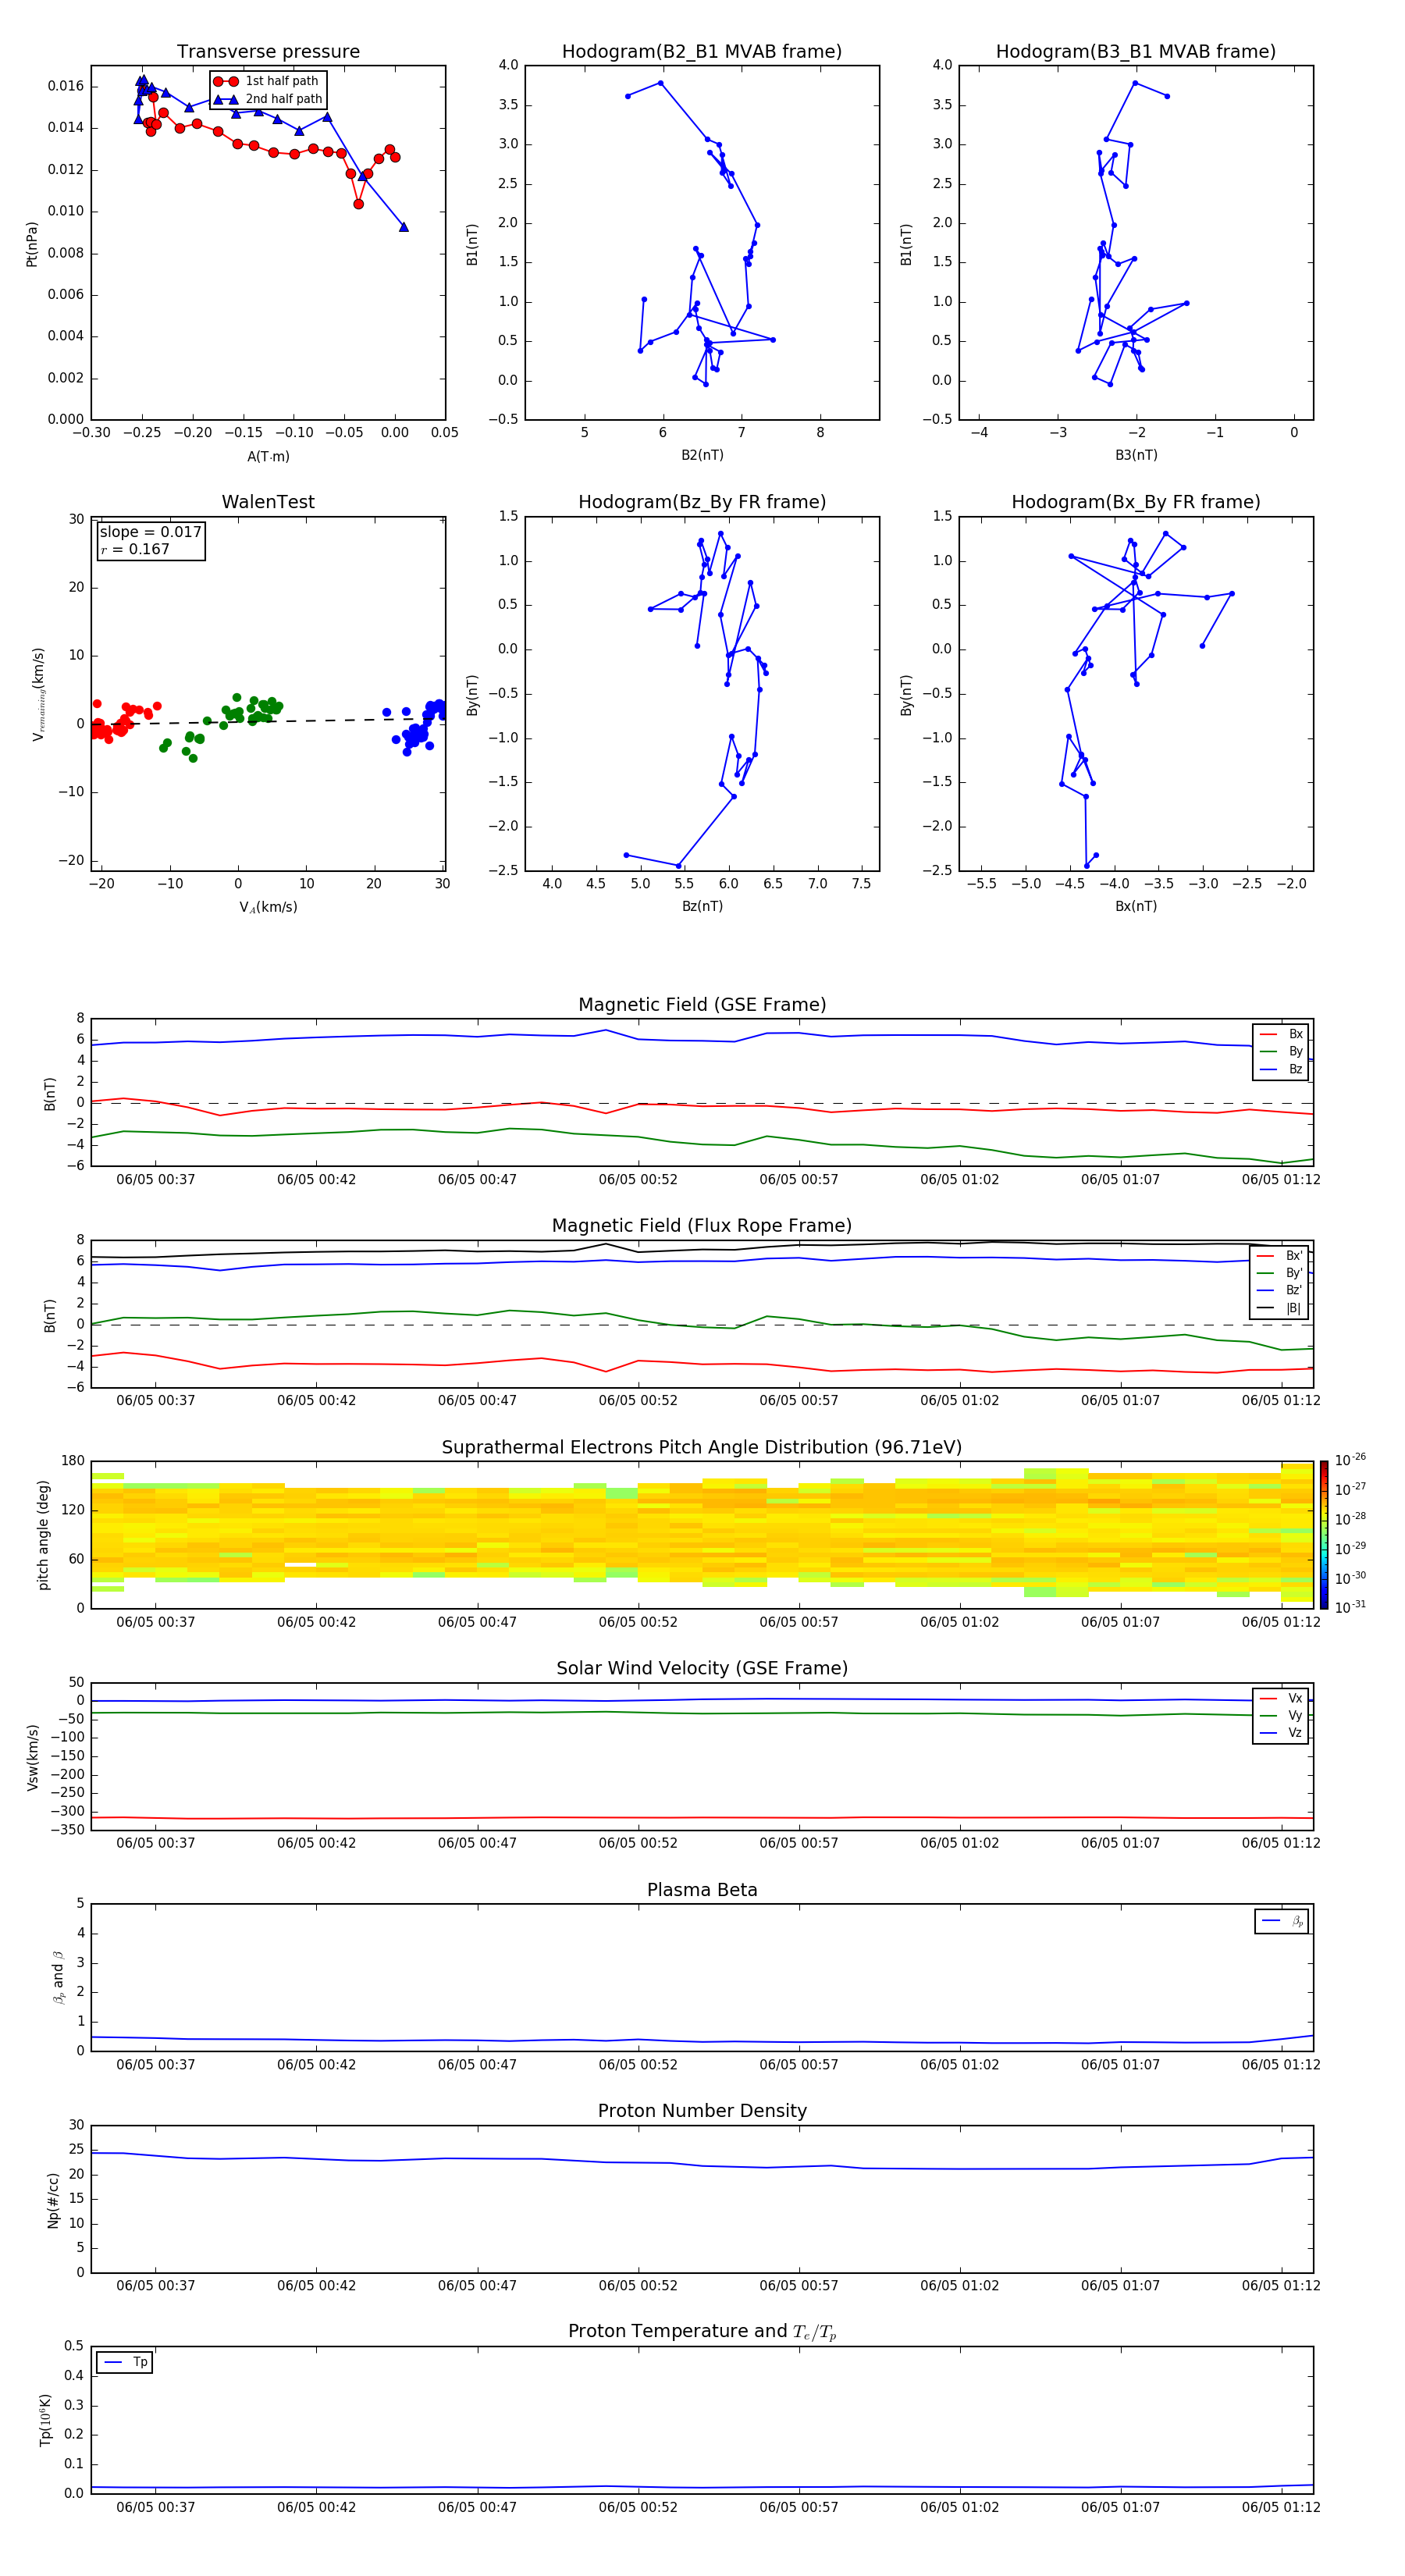Click the lowest blue triangle in Transverse pressure
Screen dimensions: 1405x2576
403,227
